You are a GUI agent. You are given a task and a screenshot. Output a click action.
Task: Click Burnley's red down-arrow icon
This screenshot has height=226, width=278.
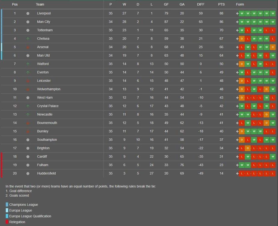(x=28, y=131)
